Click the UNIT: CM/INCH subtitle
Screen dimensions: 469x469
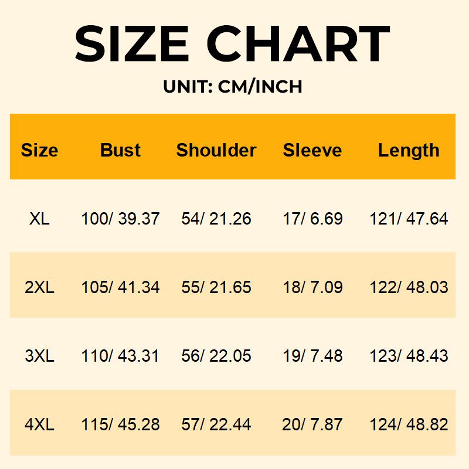tap(233, 87)
